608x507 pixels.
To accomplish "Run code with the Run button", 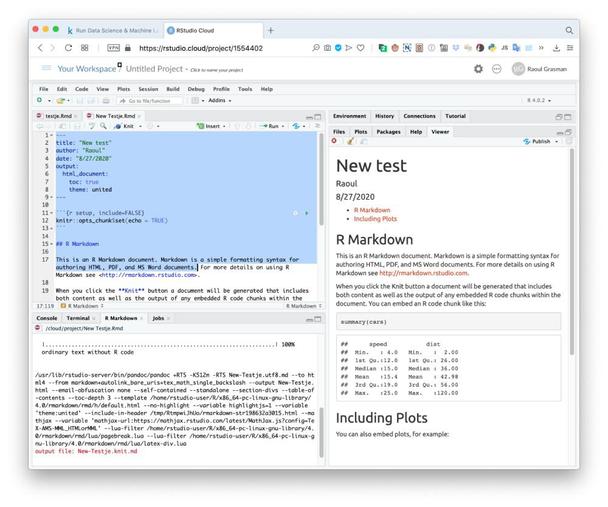I will point(269,126).
